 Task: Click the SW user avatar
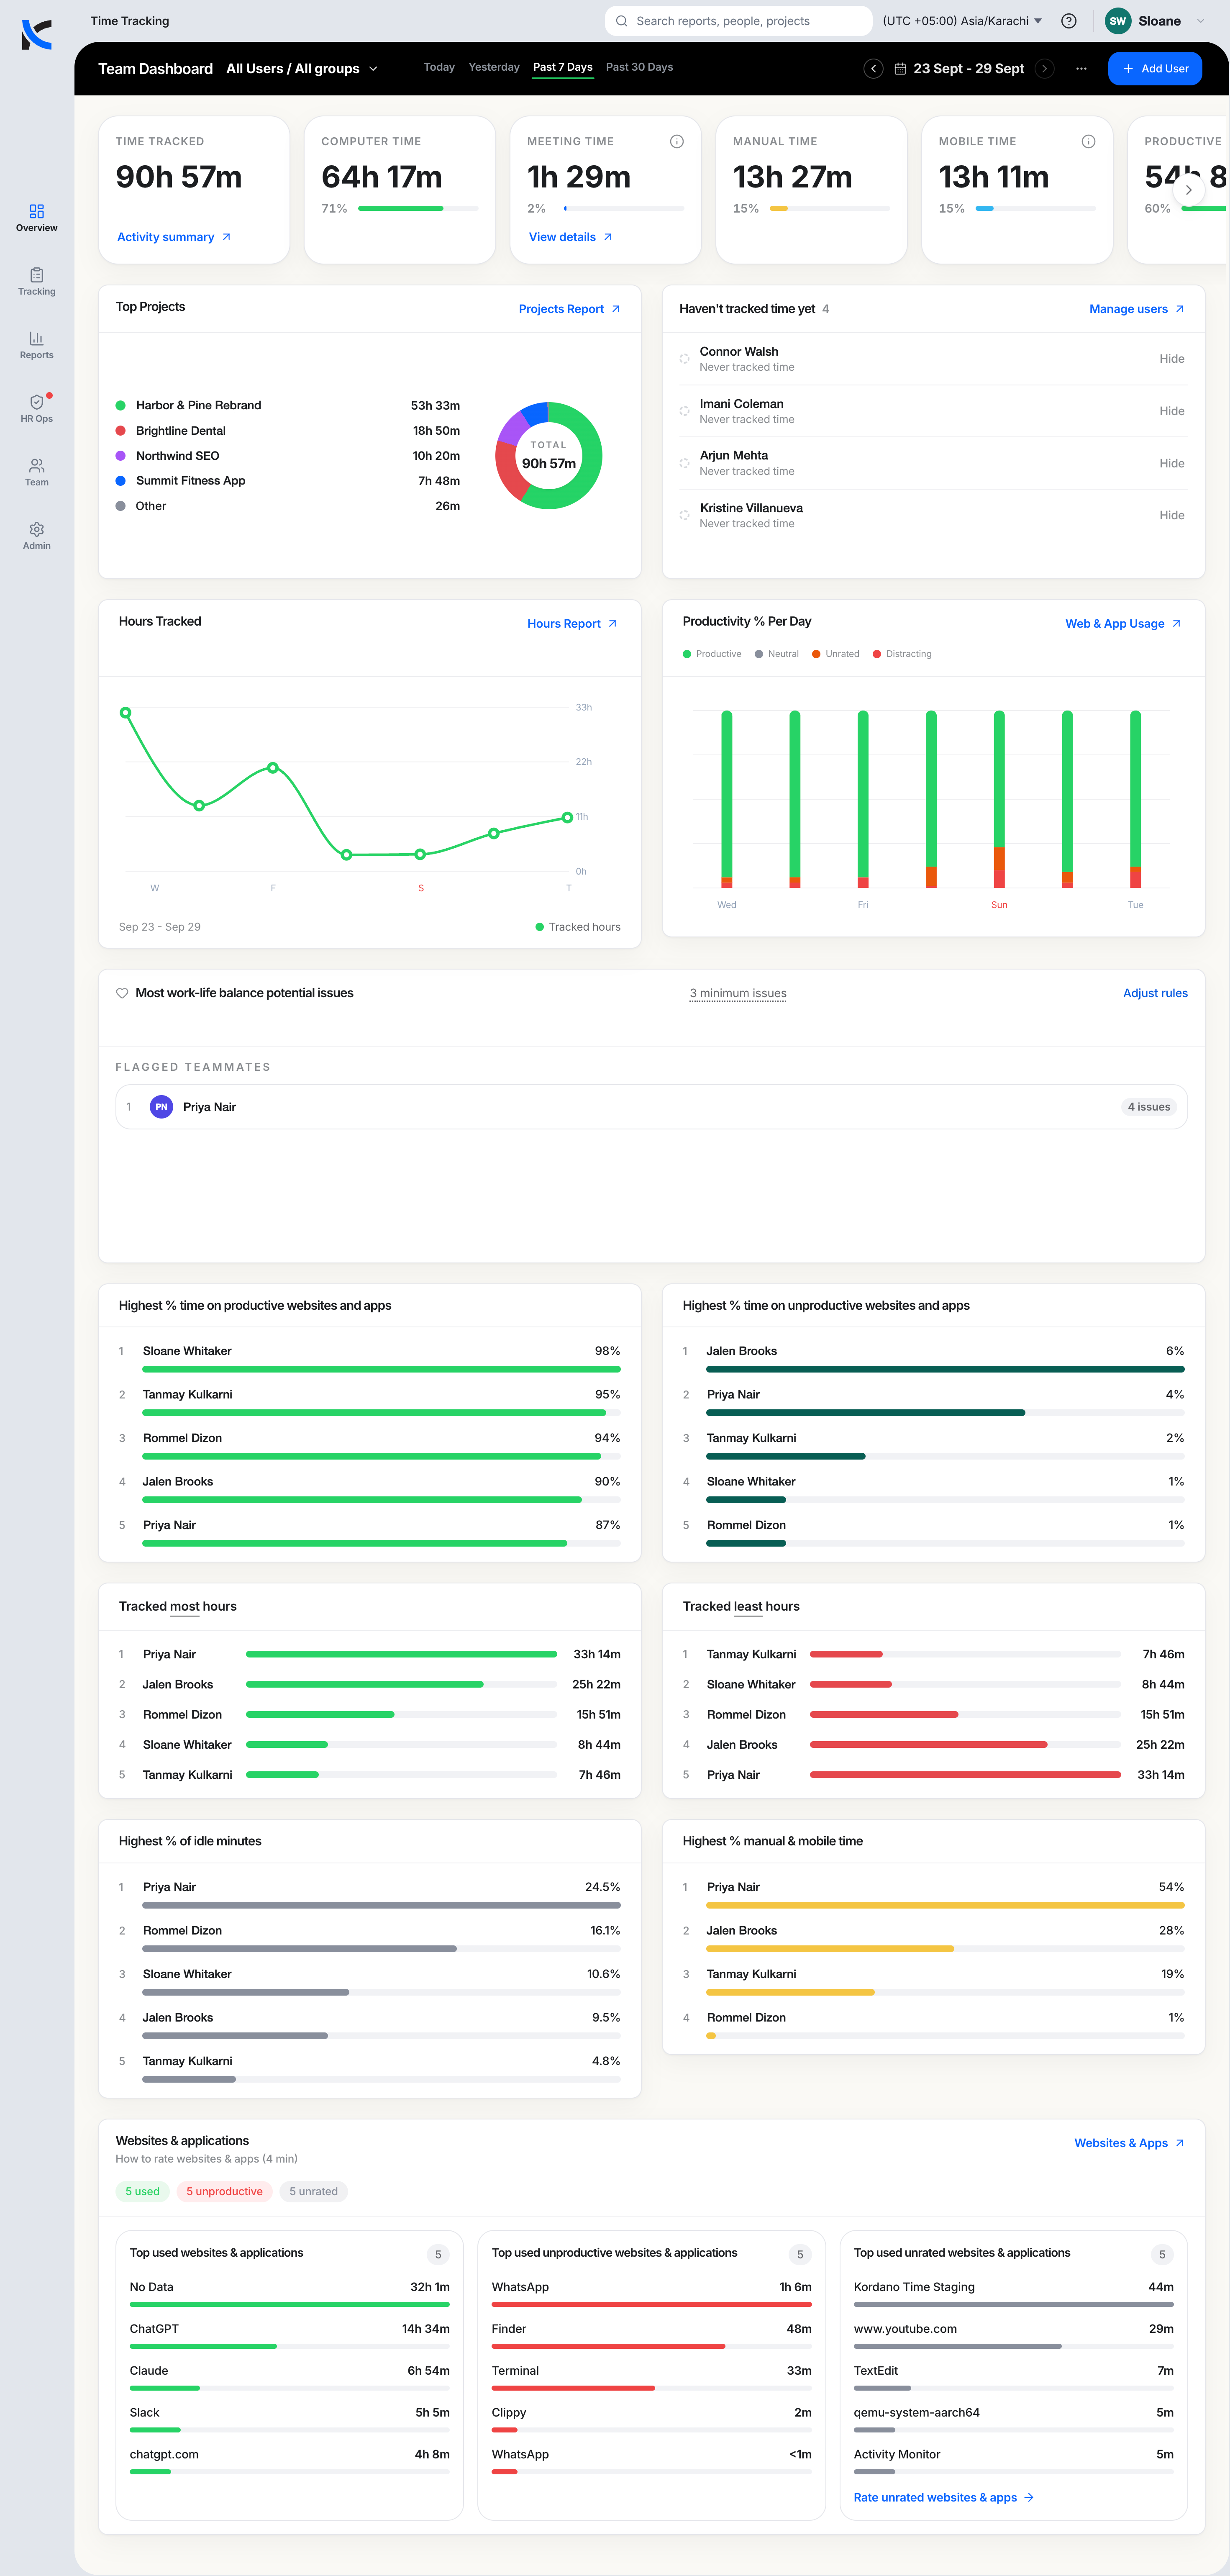(x=1117, y=21)
